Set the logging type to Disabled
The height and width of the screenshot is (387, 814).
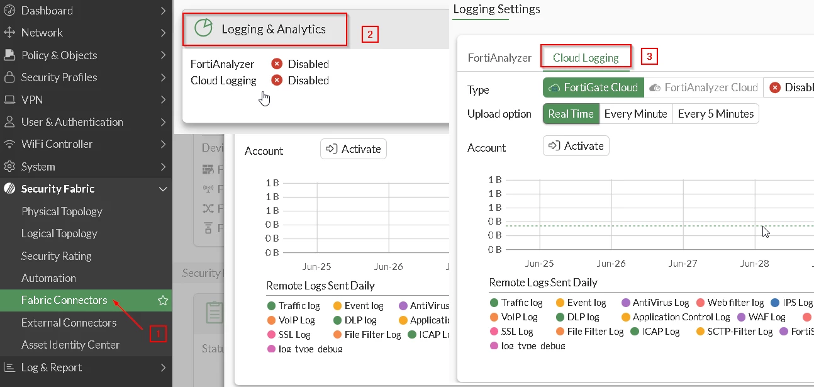(x=789, y=87)
